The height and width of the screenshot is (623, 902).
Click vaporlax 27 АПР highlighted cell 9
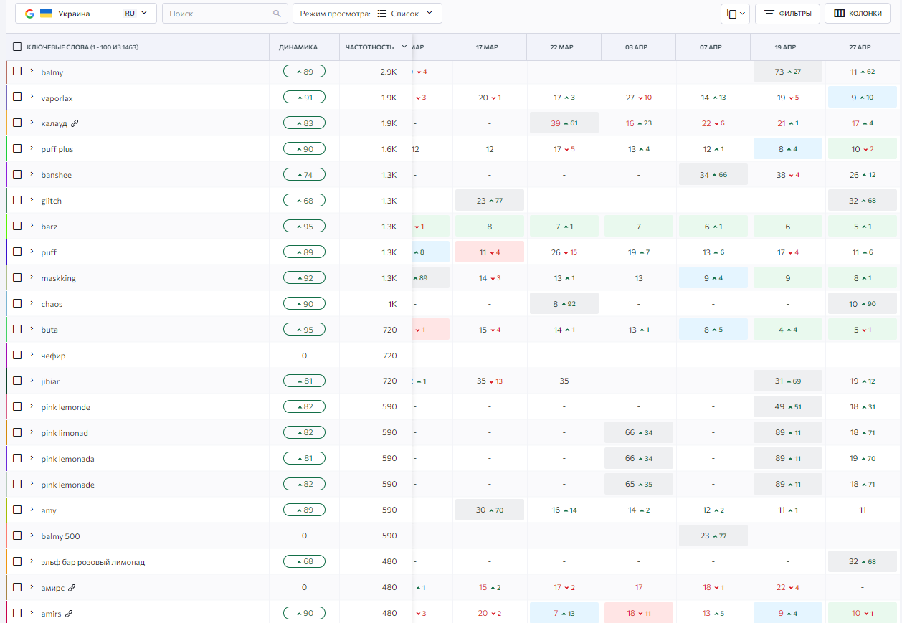(x=863, y=98)
